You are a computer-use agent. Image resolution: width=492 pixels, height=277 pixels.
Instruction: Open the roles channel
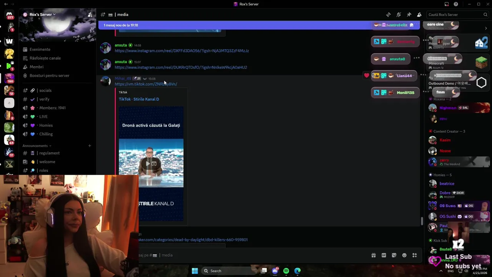[43, 170]
